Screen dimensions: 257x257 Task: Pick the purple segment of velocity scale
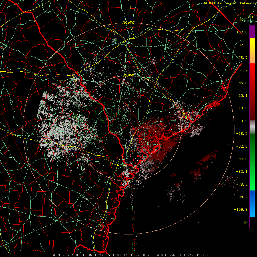coord(252,32)
